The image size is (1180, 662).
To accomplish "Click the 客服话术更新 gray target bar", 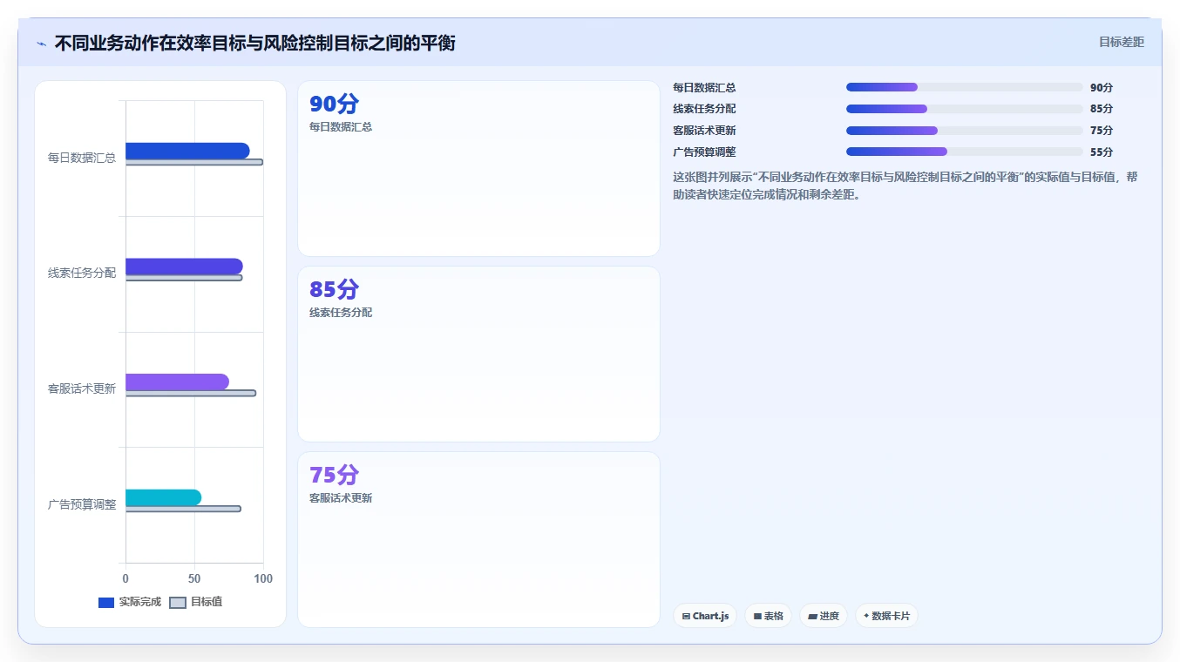I will tap(191, 393).
